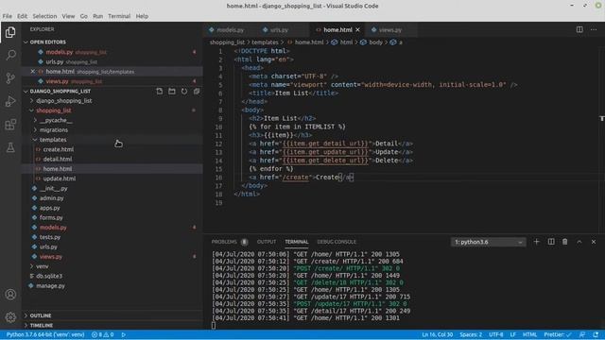Click the feedback icon in status bar
This screenshot has height=340, width=605.
tap(582, 334)
